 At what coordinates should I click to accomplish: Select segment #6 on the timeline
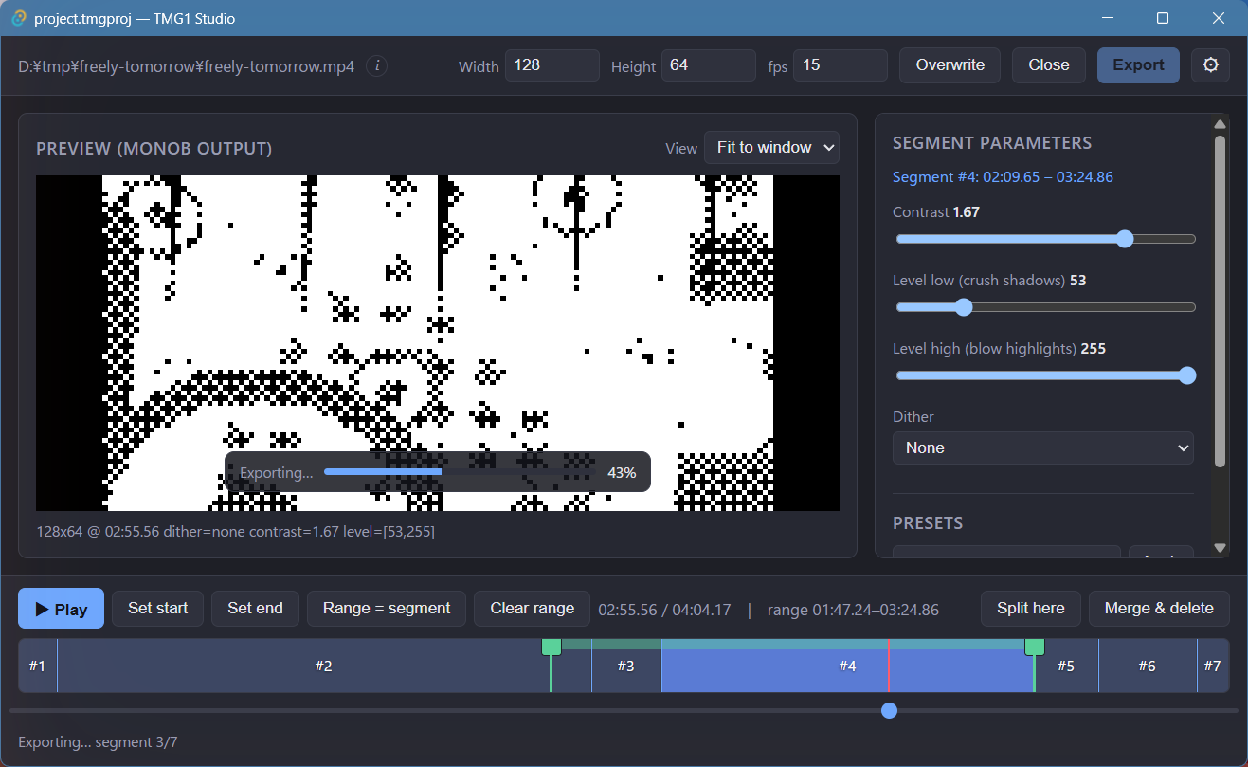pos(1148,666)
